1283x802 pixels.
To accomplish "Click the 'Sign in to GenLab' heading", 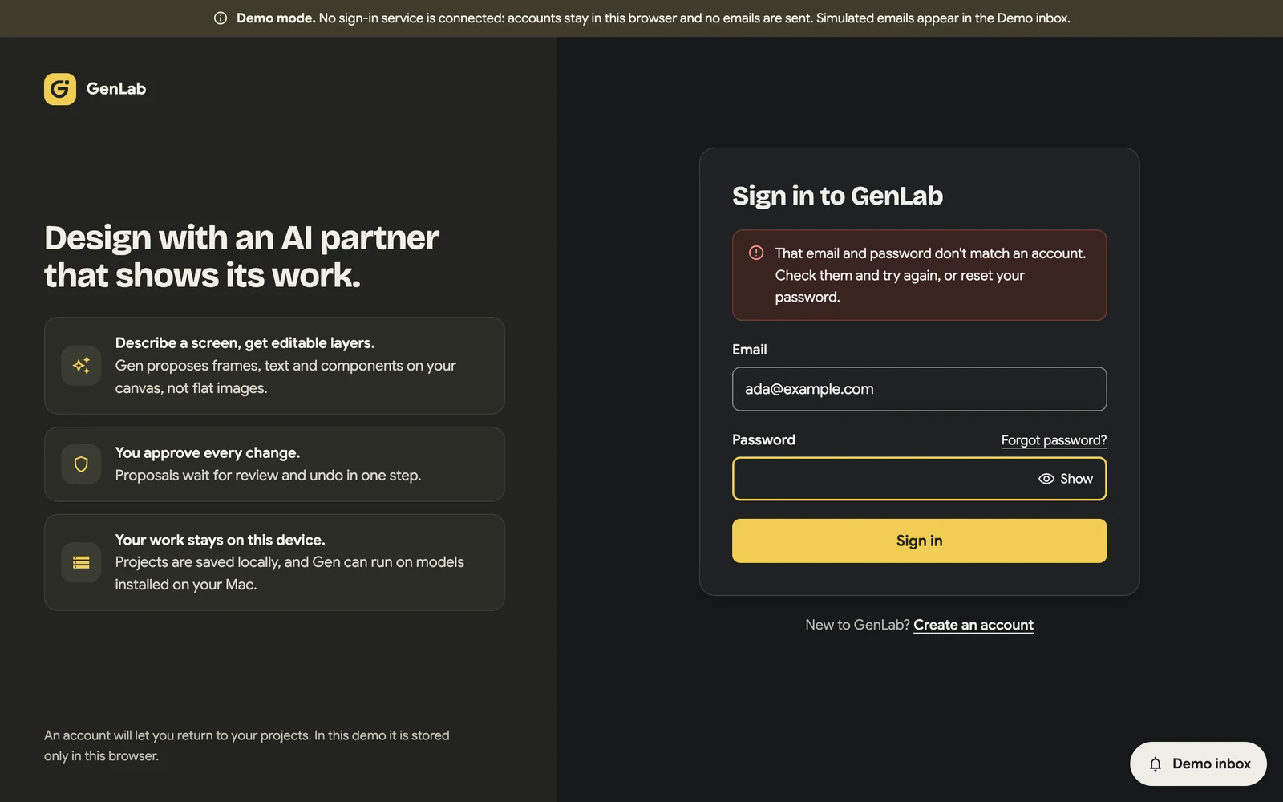I will (x=837, y=196).
